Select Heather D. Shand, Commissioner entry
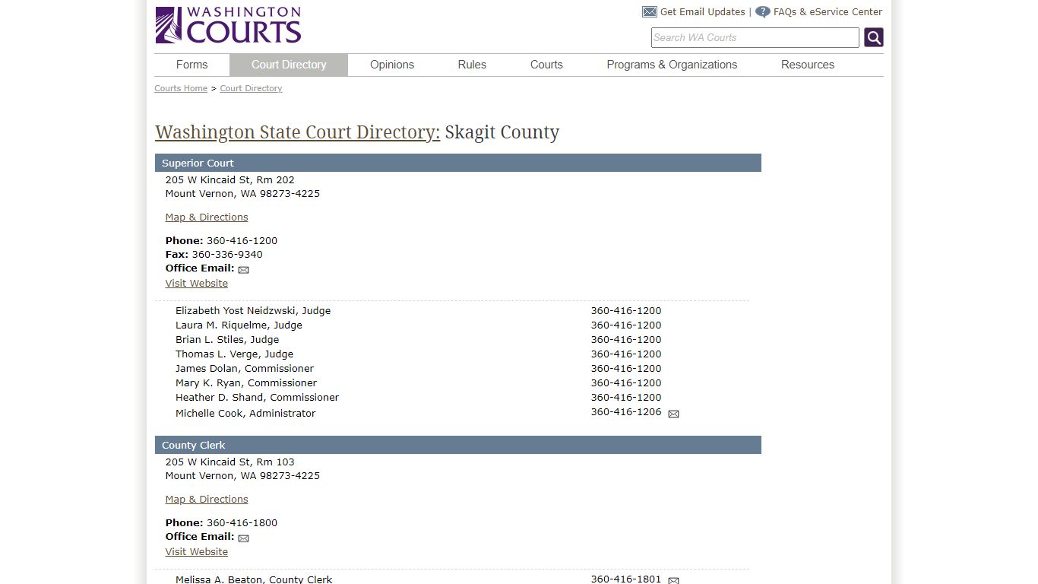 (x=257, y=398)
